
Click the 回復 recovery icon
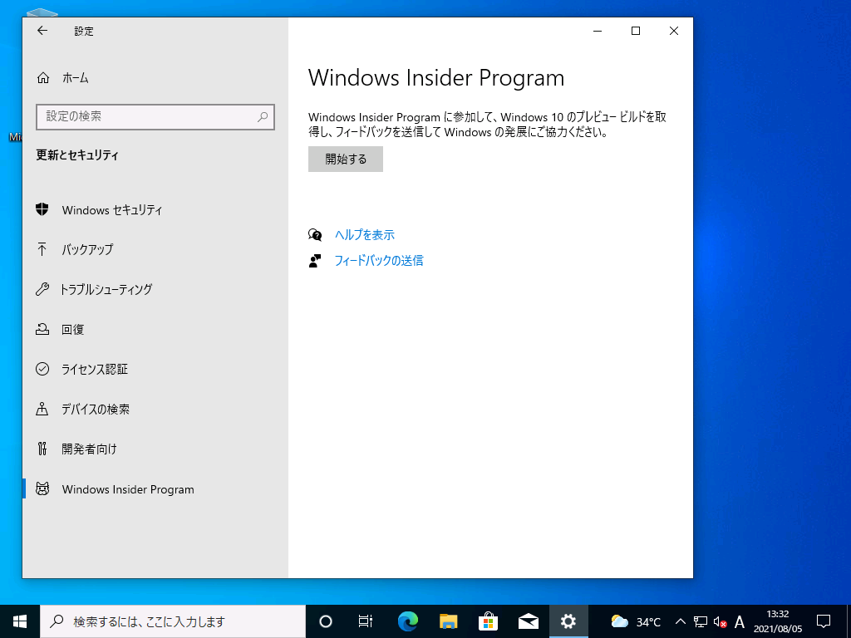click(x=42, y=329)
